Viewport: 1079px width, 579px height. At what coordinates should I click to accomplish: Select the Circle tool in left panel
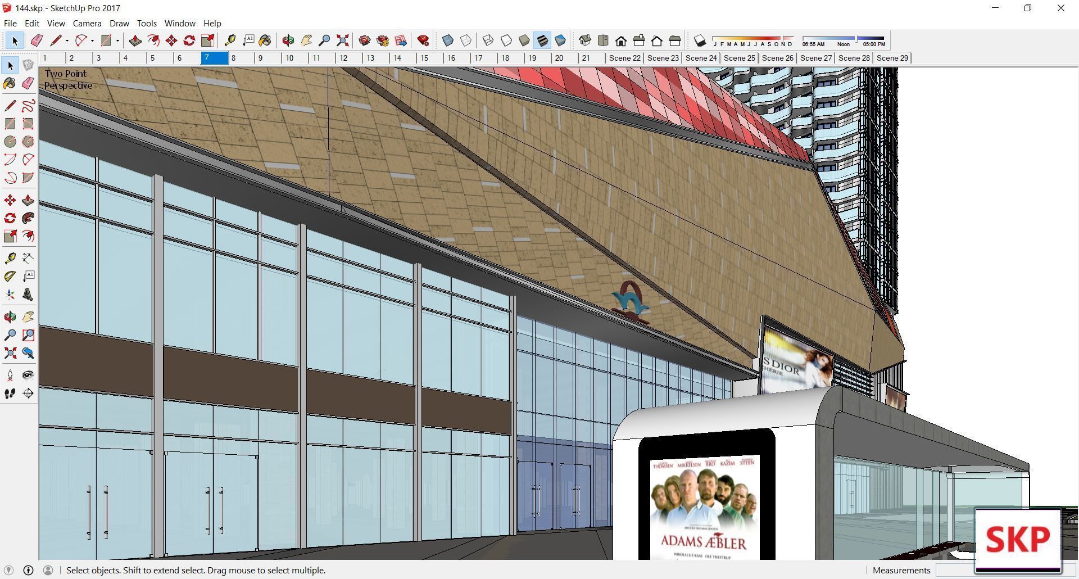[10, 142]
